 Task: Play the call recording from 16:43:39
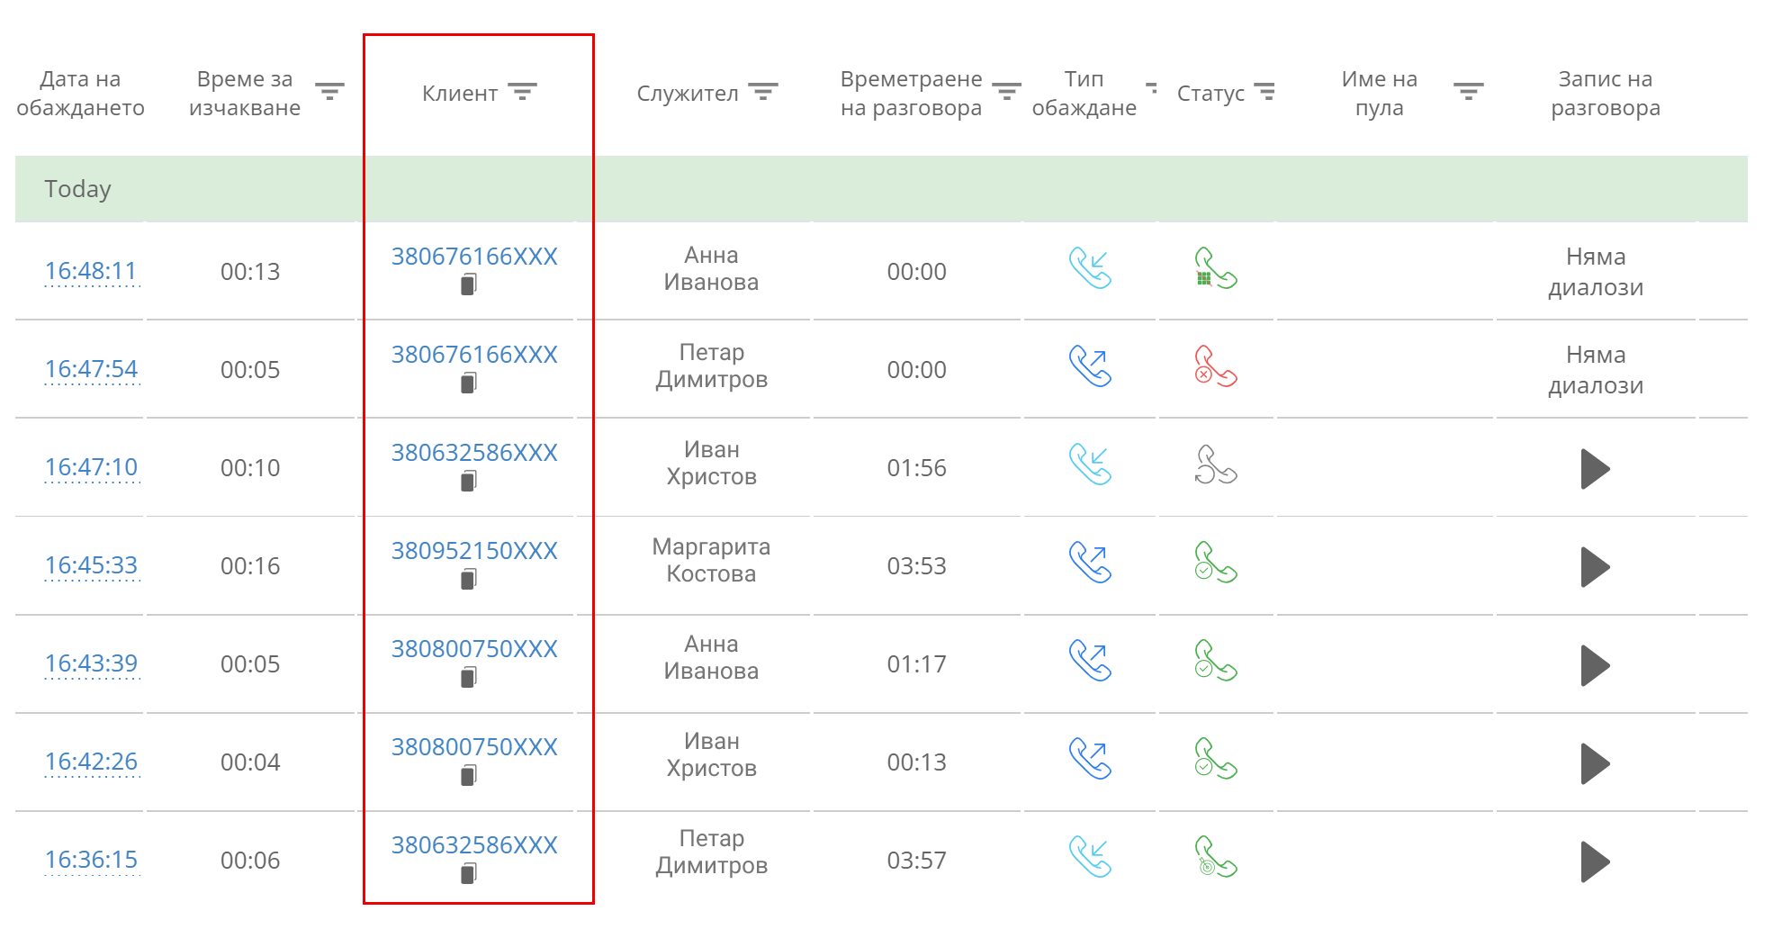(x=1595, y=665)
